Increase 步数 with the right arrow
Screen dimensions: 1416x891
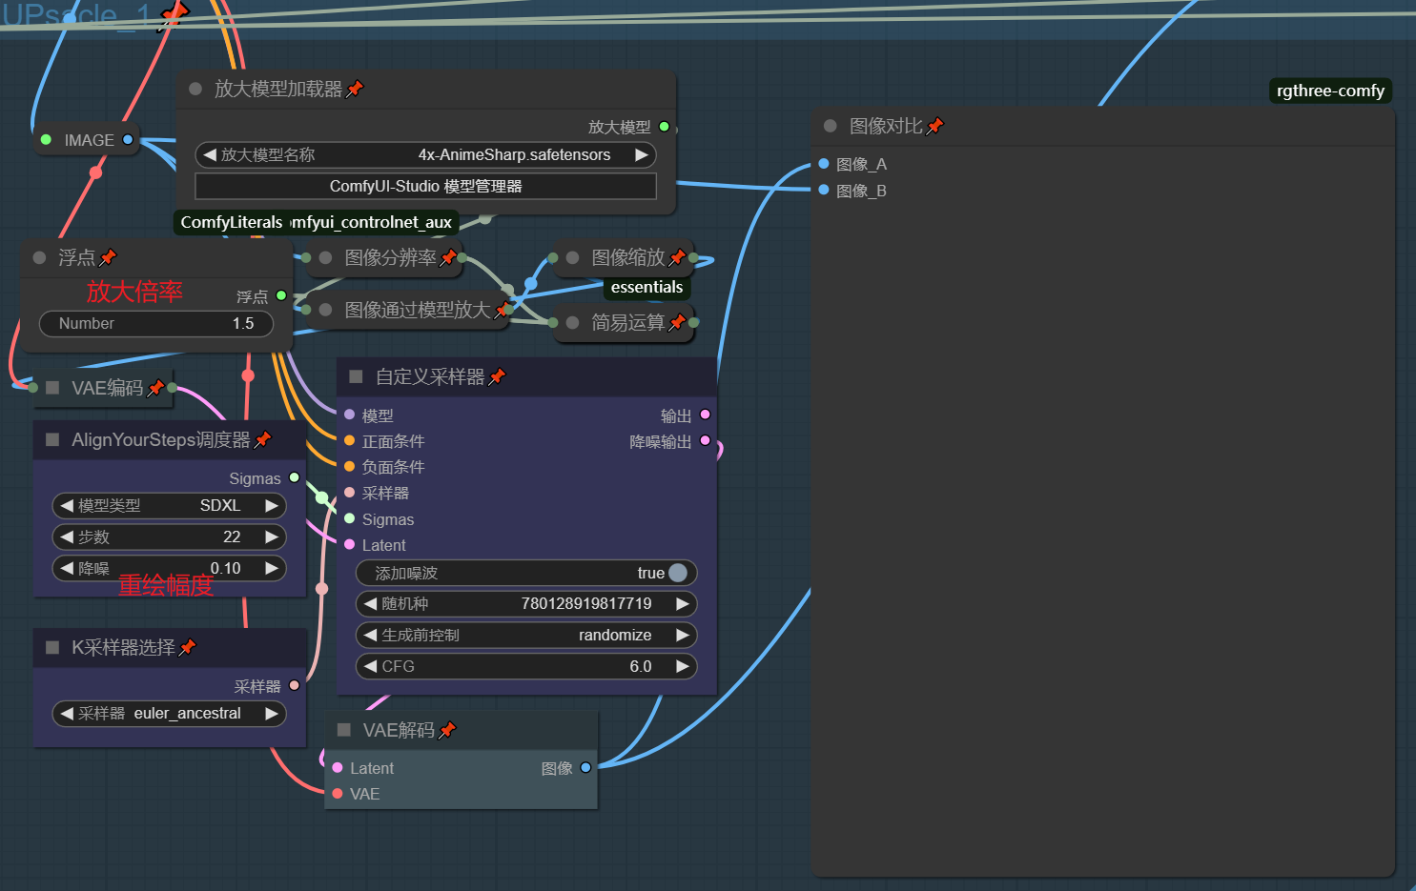272,537
